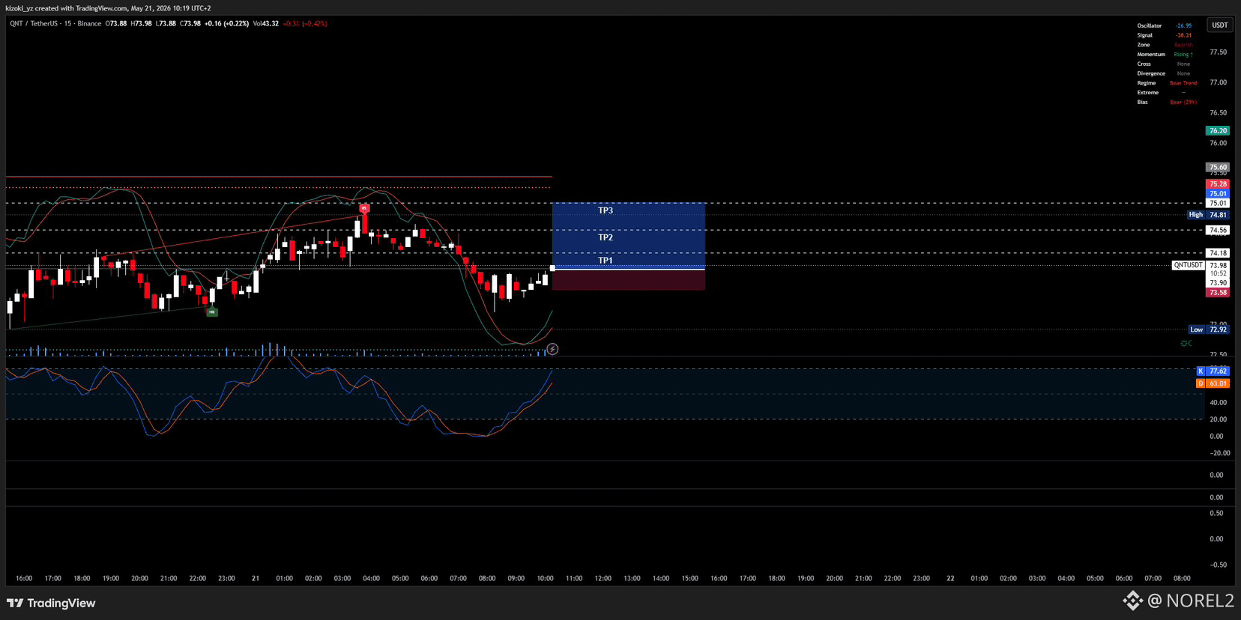
Task: Select the TP3 target label
Action: [606, 210]
